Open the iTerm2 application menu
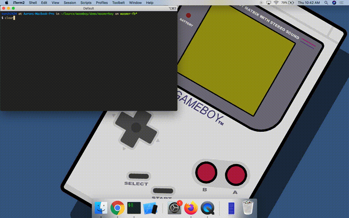The image size is (349, 218). 19,3
